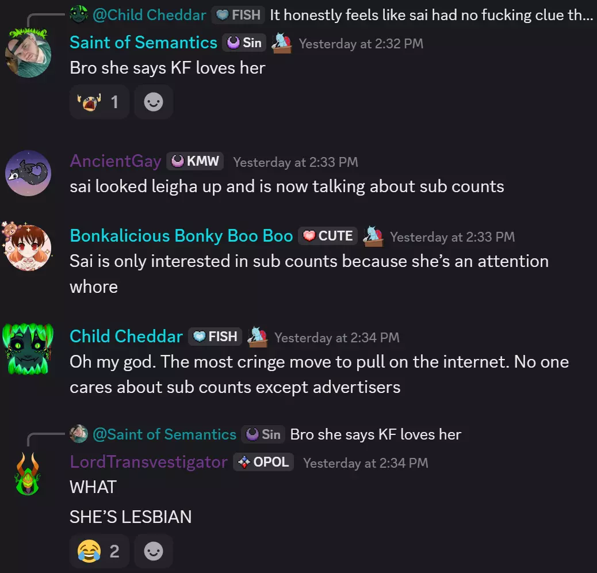This screenshot has width=597, height=573.
Task: Click the role icon after Bonkalicious' CUTE tag
Action: click(373, 236)
